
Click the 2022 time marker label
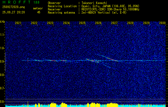[34, 23]
